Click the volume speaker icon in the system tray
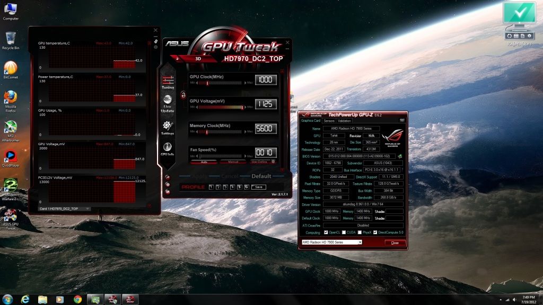Screen dimensions: 543x305 514,300
